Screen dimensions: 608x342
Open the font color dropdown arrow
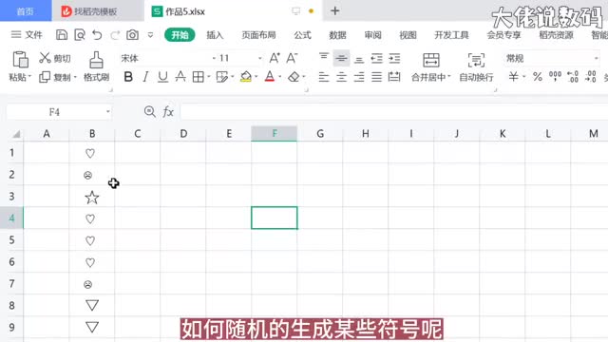pyautogui.click(x=279, y=77)
